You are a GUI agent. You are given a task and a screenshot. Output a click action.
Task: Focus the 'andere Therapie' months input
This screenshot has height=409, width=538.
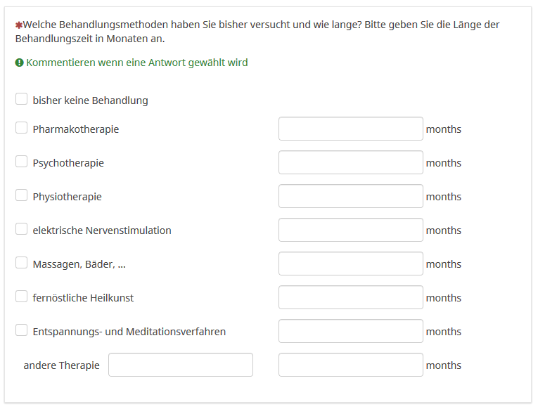click(350, 365)
